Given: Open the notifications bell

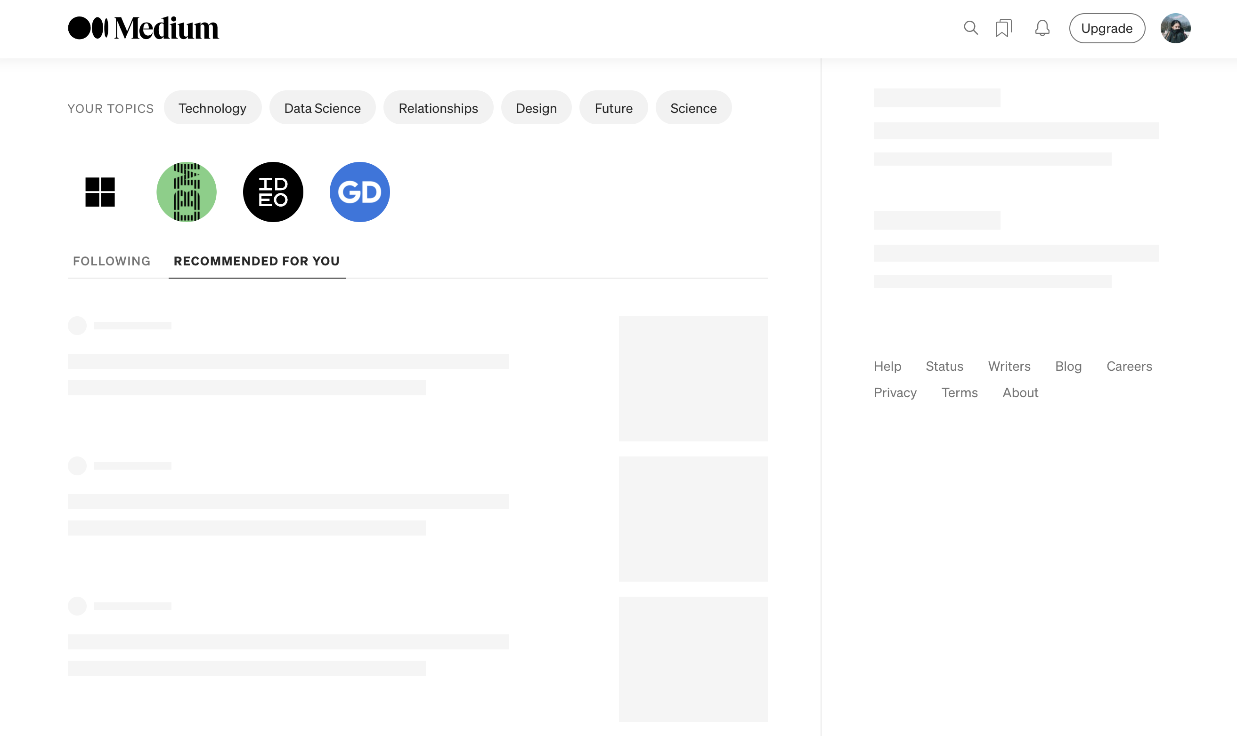Looking at the screenshot, I should 1042,28.
